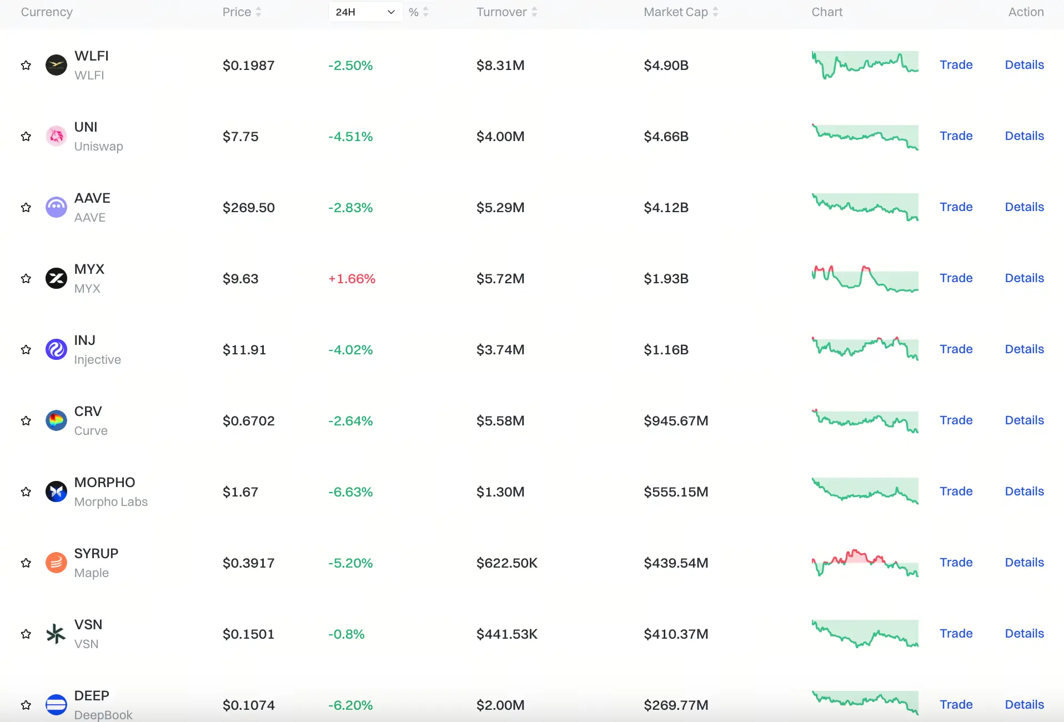Click Trade for DEEP
Screen dimensions: 1064x722
point(956,705)
